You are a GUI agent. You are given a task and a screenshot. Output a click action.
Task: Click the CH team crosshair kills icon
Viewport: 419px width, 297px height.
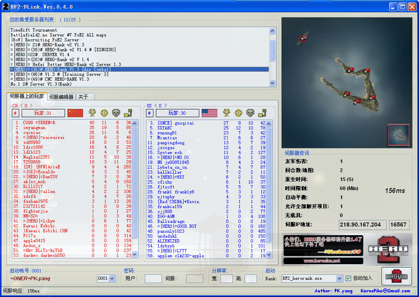[x=104, y=113]
